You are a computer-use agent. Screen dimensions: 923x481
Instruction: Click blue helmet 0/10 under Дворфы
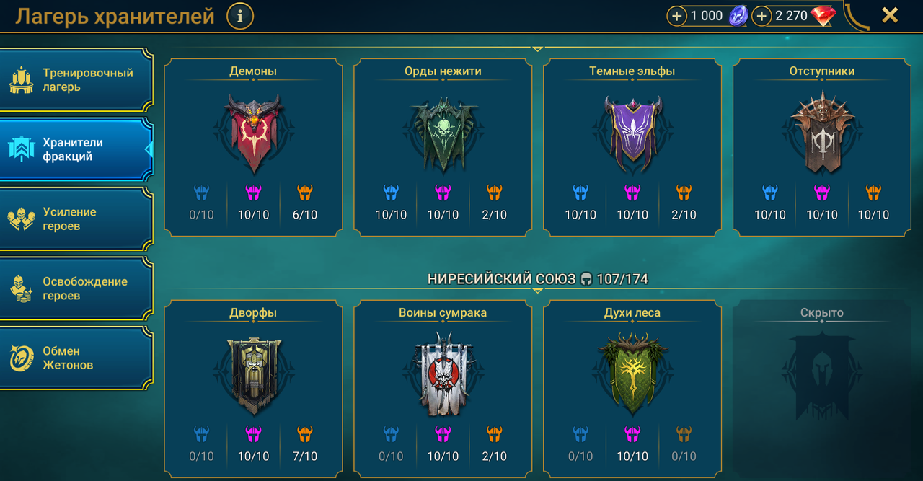click(x=201, y=444)
